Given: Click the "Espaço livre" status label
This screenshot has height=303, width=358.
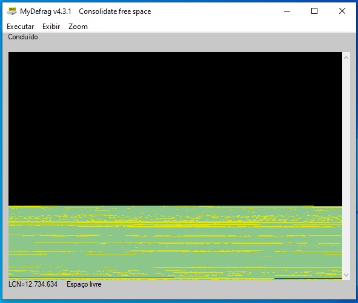Looking at the screenshot, I should (84, 284).
